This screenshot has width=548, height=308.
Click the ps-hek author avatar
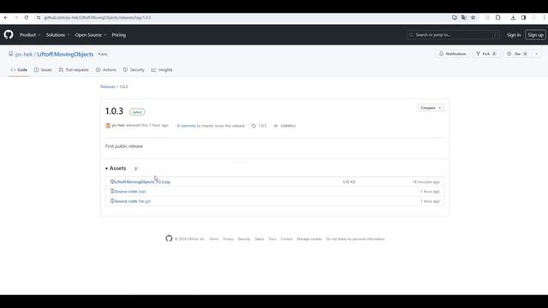(x=108, y=126)
